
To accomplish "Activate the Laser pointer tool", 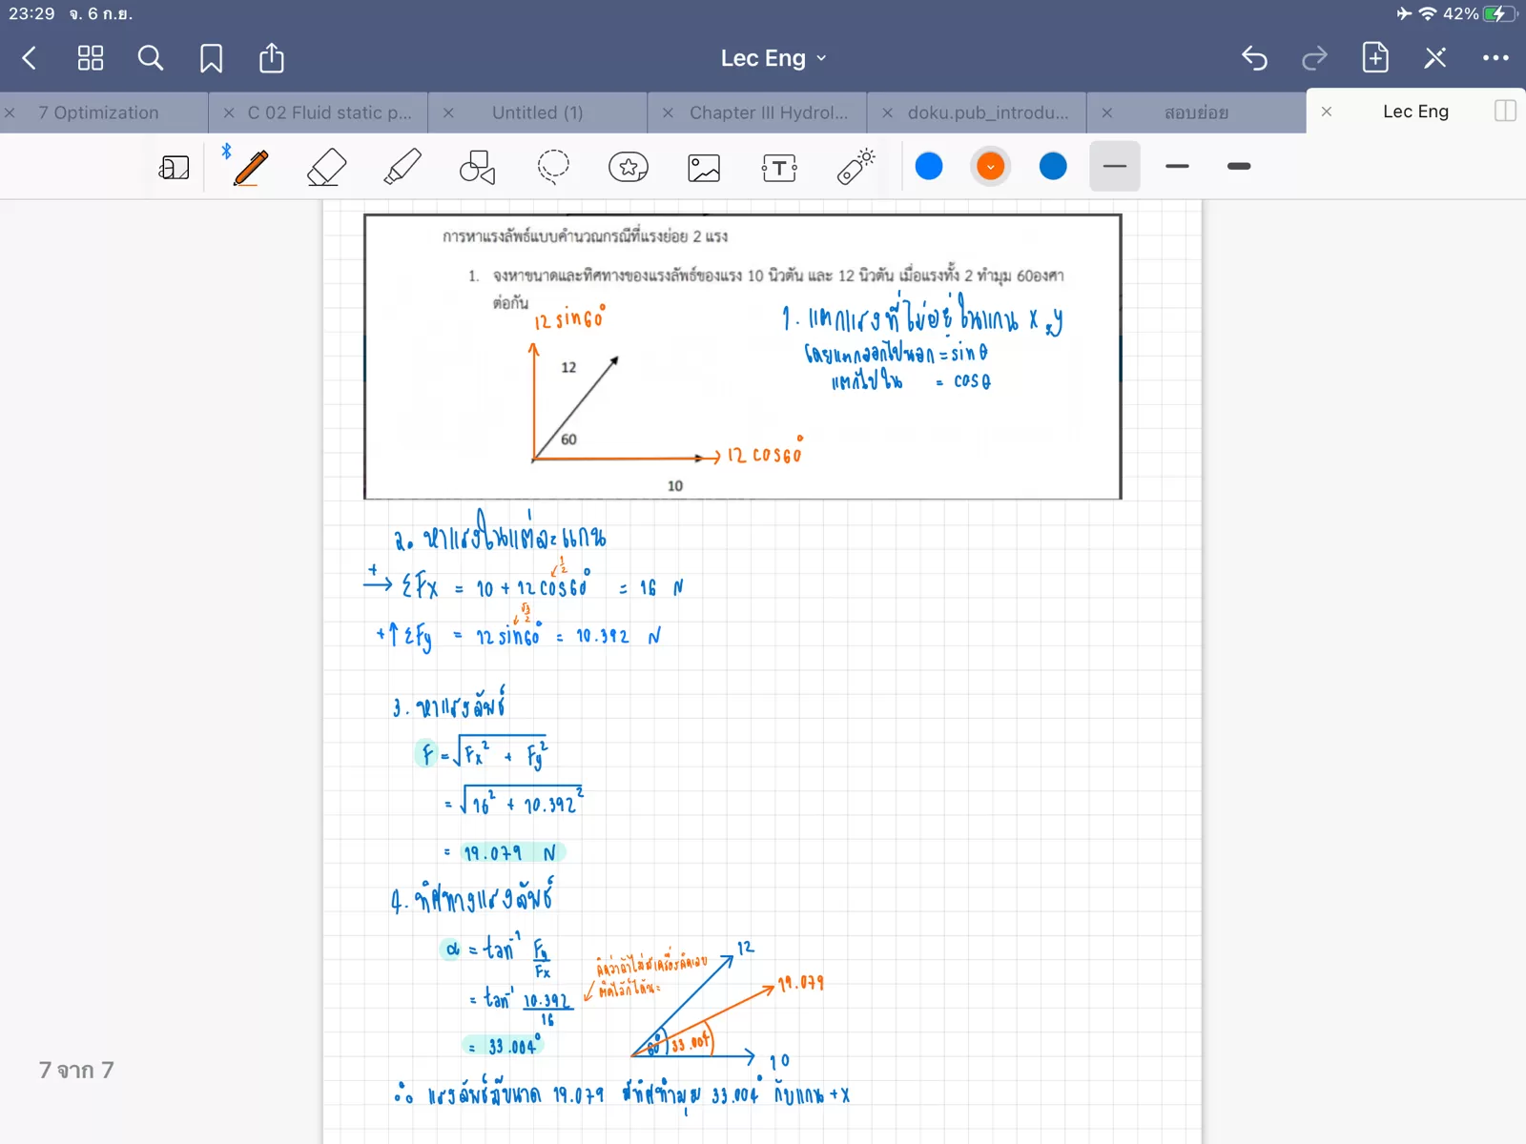I will (x=856, y=168).
